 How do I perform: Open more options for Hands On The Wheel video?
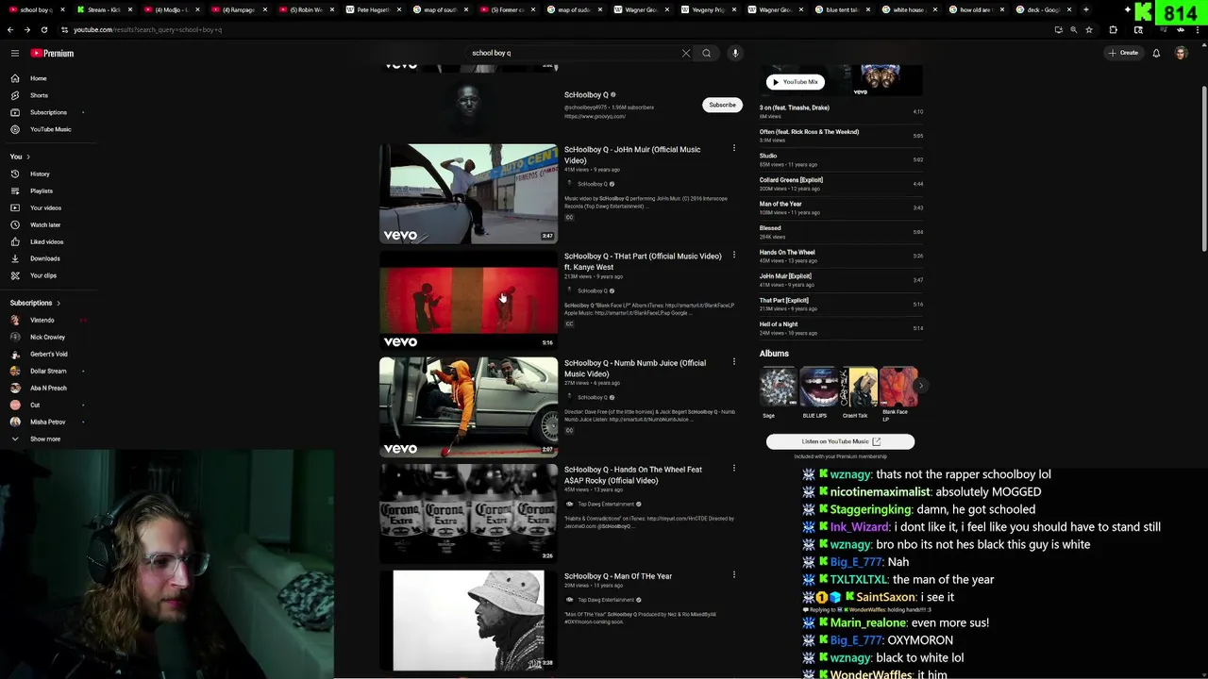tap(733, 468)
